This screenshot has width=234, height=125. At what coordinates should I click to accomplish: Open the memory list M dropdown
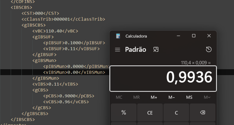207,97
